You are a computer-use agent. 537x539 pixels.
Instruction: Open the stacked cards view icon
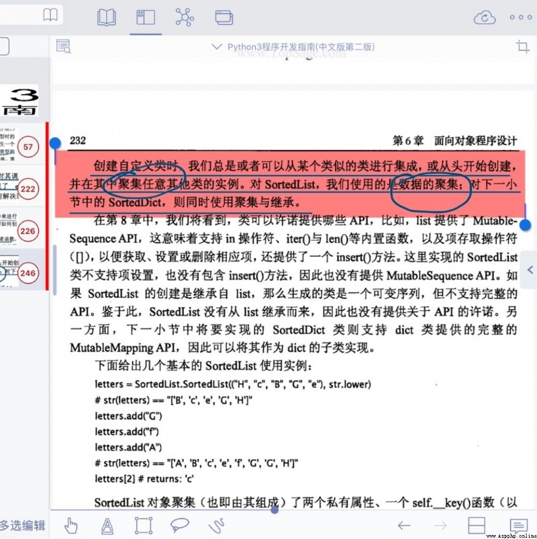224,17
